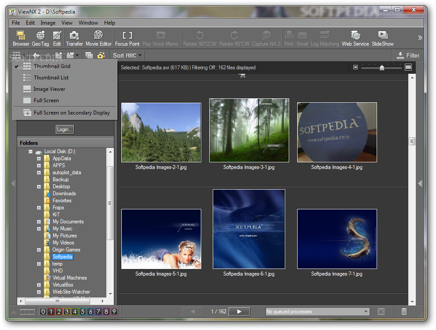Select the Softpedia Images-2-1.jpg thumbnail

pos(161,133)
